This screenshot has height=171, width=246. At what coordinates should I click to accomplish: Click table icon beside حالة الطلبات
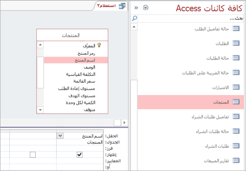[236, 58]
